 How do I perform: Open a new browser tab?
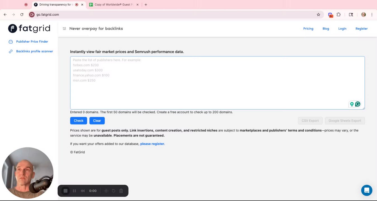click(x=146, y=4)
